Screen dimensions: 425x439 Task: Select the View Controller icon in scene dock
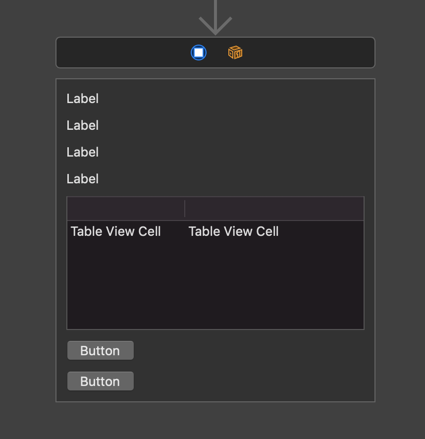click(x=199, y=52)
